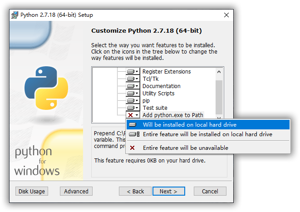300x212 pixels.
Task: Select Entire feature will be installed on local hard drive
Action: pyautogui.click(x=208, y=134)
